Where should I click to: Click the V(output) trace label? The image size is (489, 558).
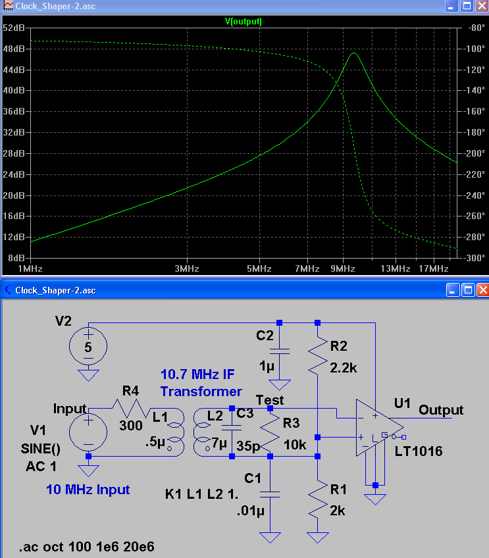click(x=243, y=21)
